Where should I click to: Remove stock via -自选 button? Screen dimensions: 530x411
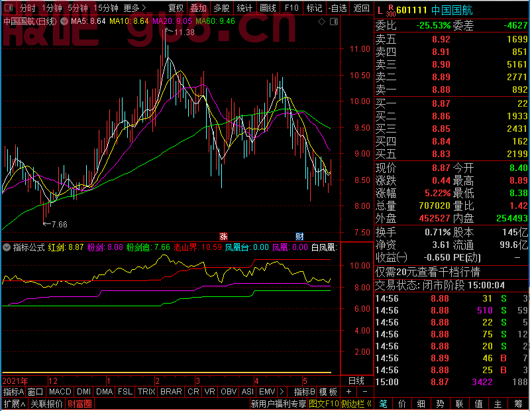[x=337, y=8]
